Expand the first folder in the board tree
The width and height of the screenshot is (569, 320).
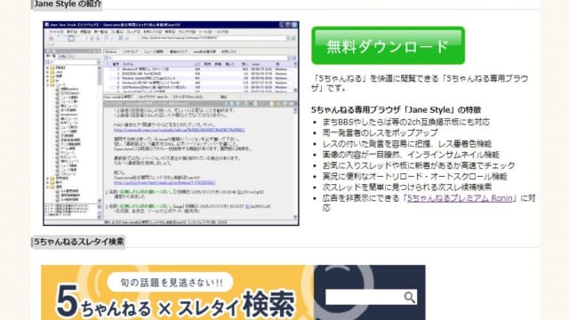(x=47, y=68)
